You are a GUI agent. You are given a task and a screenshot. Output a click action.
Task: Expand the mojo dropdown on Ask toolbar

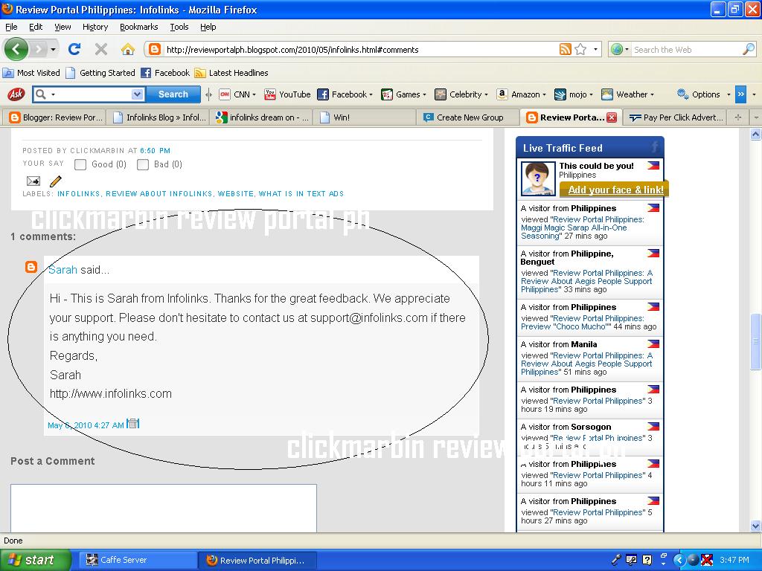[591, 94]
